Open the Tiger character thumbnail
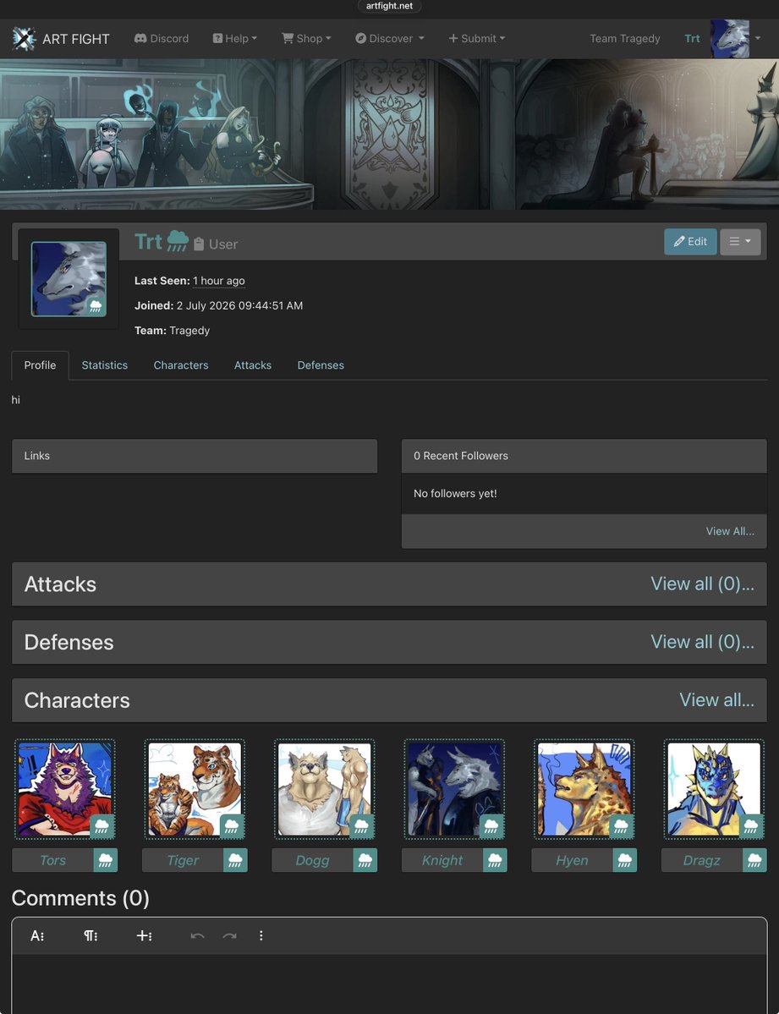The width and height of the screenshot is (779, 1014). pos(195,790)
